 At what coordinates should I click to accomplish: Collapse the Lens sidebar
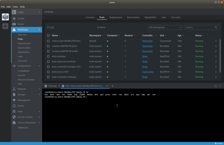click(39, 12)
